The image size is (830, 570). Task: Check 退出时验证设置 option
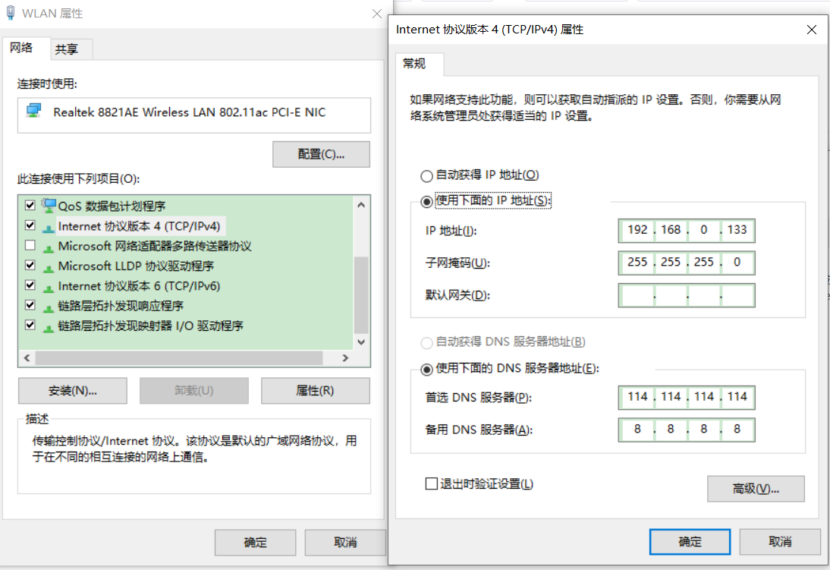tap(430, 483)
